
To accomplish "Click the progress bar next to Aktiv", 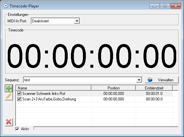I will pos(106,129).
